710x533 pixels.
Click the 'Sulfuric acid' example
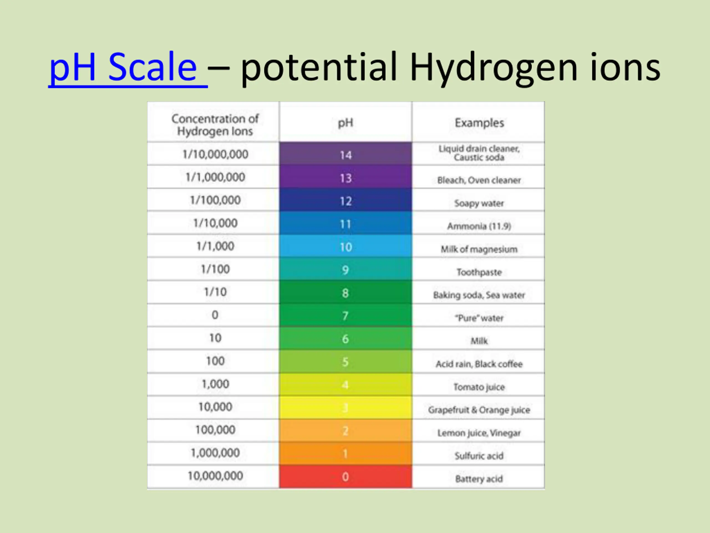pos(479,456)
